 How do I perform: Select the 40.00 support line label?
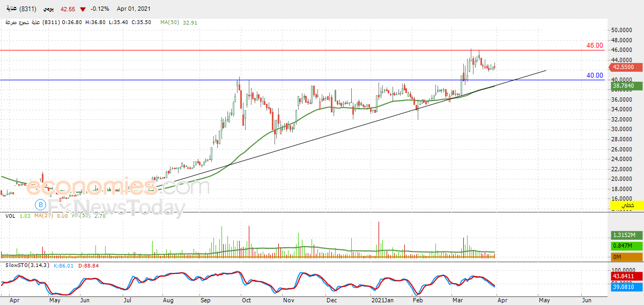[595, 75]
